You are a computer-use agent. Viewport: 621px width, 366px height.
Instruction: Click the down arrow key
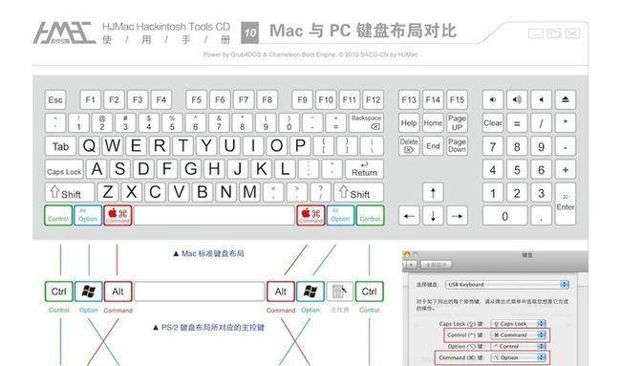tap(433, 216)
